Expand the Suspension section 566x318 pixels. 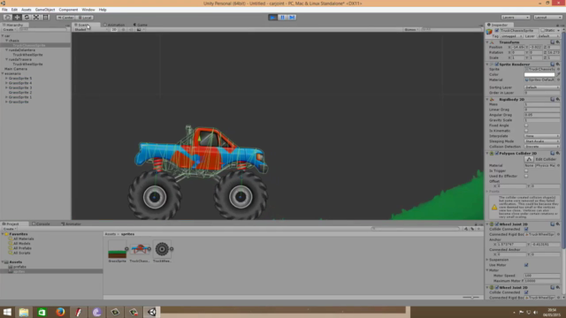point(487,260)
